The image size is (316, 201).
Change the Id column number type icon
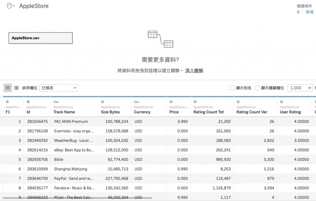tap(28, 102)
